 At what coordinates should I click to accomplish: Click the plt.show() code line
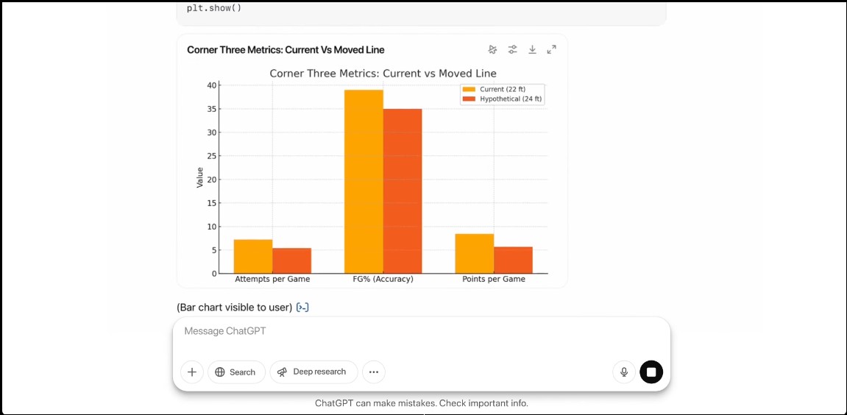point(214,8)
